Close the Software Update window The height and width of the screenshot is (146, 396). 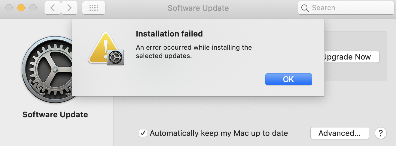(9, 8)
